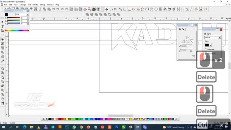Open the Window menu
The height and width of the screenshot is (130, 231).
[x=51, y=5]
